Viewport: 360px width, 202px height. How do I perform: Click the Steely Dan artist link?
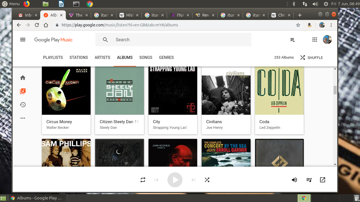(x=108, y=128)
